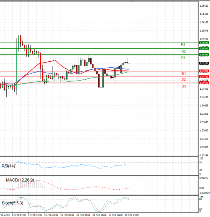Click the 1.33220 price axis value
This screenshot has width=210, height=217.
point(204,139)
